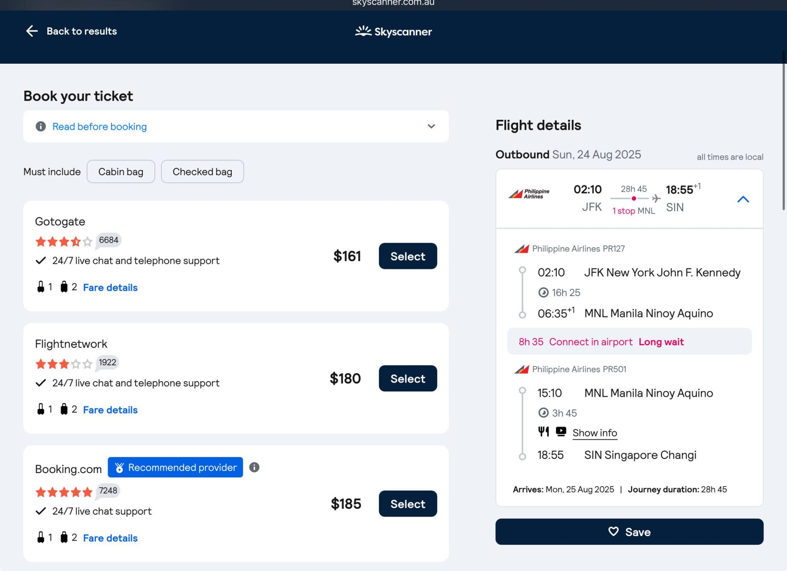The height and width of the screenshot is (571, 787).
Task: Click the in-flight entertainment screen icon
Action: tap(561, 432)
